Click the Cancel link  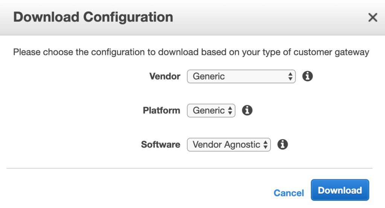(x=289, y=193)
